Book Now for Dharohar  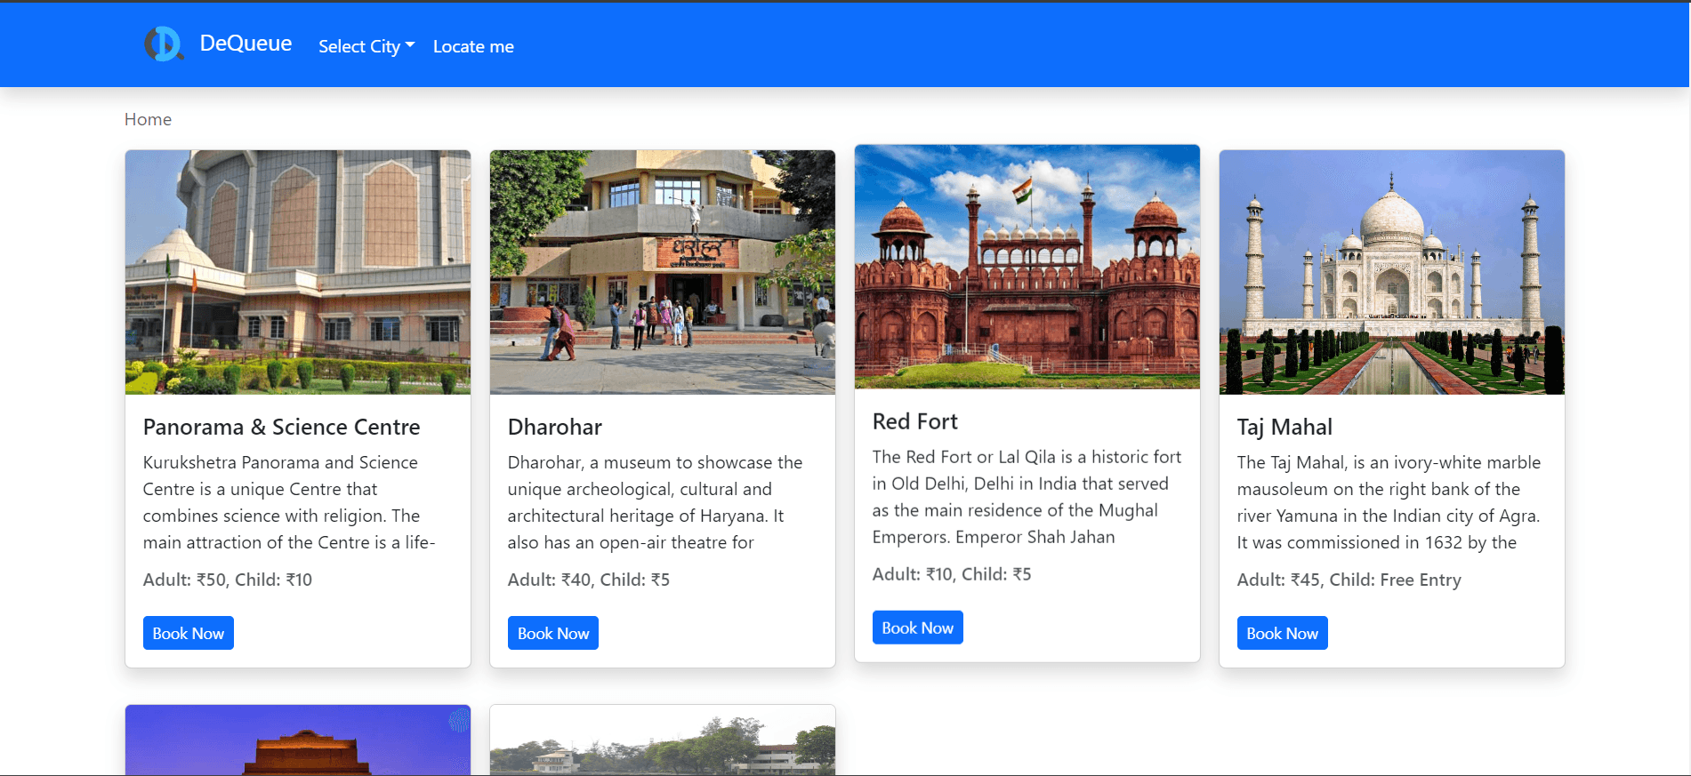click(x=553, y=633)
